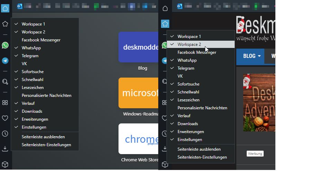Open deskmodder Blog speed dial tile
The image size is (312, 171).
(139, 47)
